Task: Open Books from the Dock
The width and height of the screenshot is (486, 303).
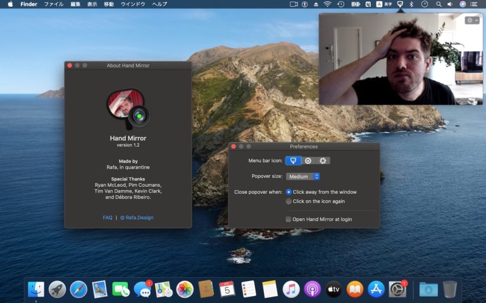Action: (355, 289)
